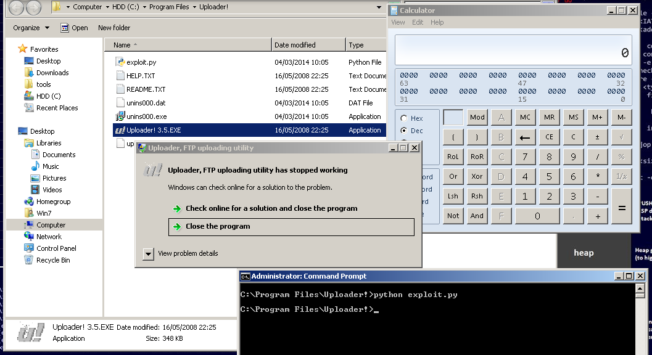Click Command Prompt scrollbar up arrow
The width and height of the screenshot is (652, 355).
640,288
